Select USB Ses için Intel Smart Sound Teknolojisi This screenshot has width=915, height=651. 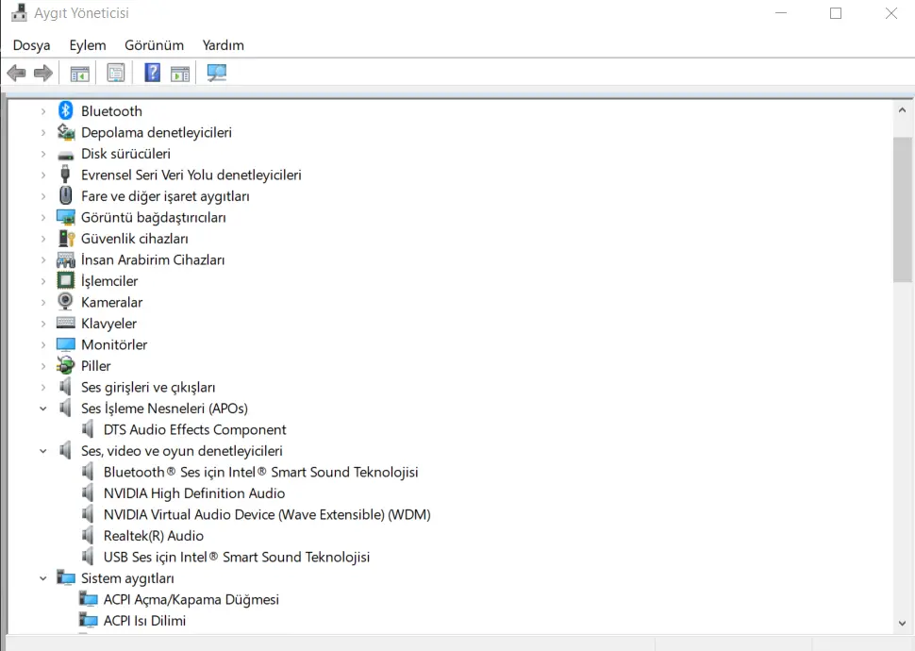[237, 557]
